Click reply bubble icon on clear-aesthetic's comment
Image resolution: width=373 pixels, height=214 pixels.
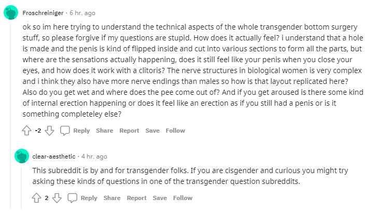coord(73,198)
